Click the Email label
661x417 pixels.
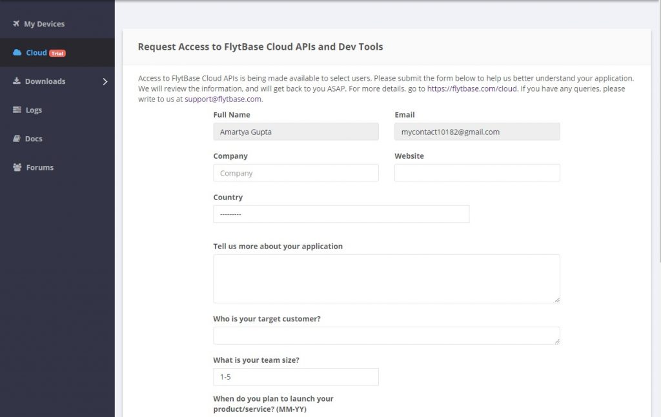click(x=405, y=115)
